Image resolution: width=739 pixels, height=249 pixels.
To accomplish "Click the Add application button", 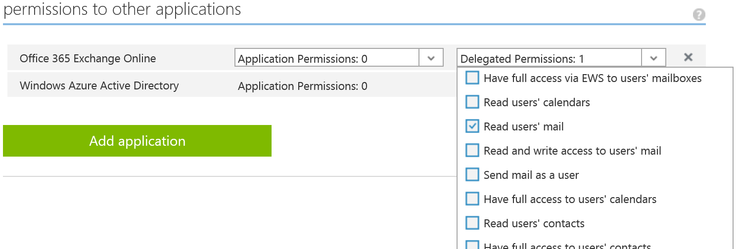I will (x=137, y=141).
